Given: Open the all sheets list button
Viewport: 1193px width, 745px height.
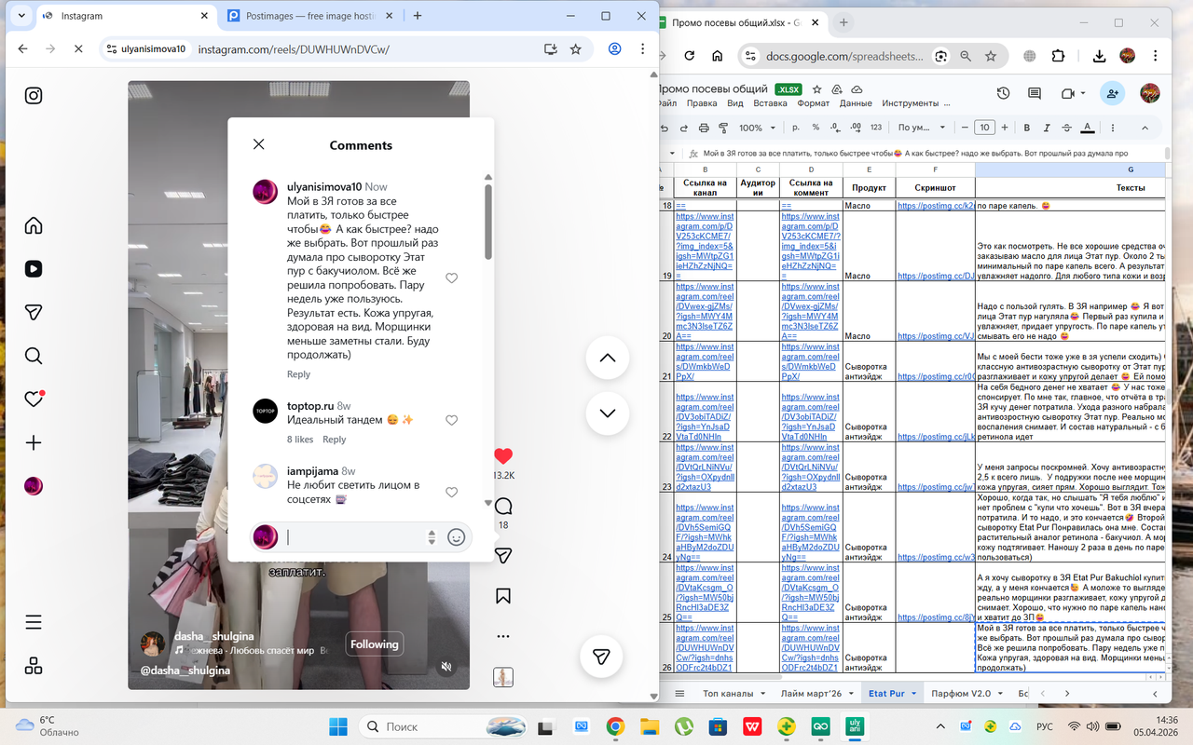Looking at the screenshot, I should [x=680, y=694].
